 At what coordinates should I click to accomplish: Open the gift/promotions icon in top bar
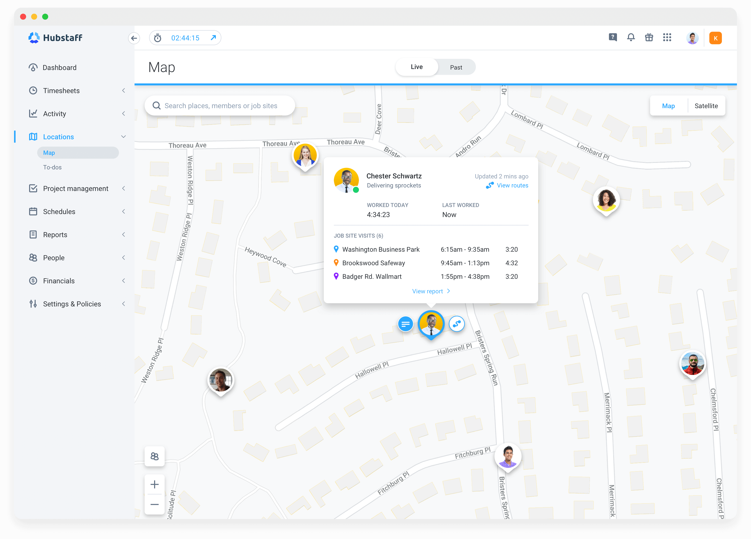click(649, 37)
